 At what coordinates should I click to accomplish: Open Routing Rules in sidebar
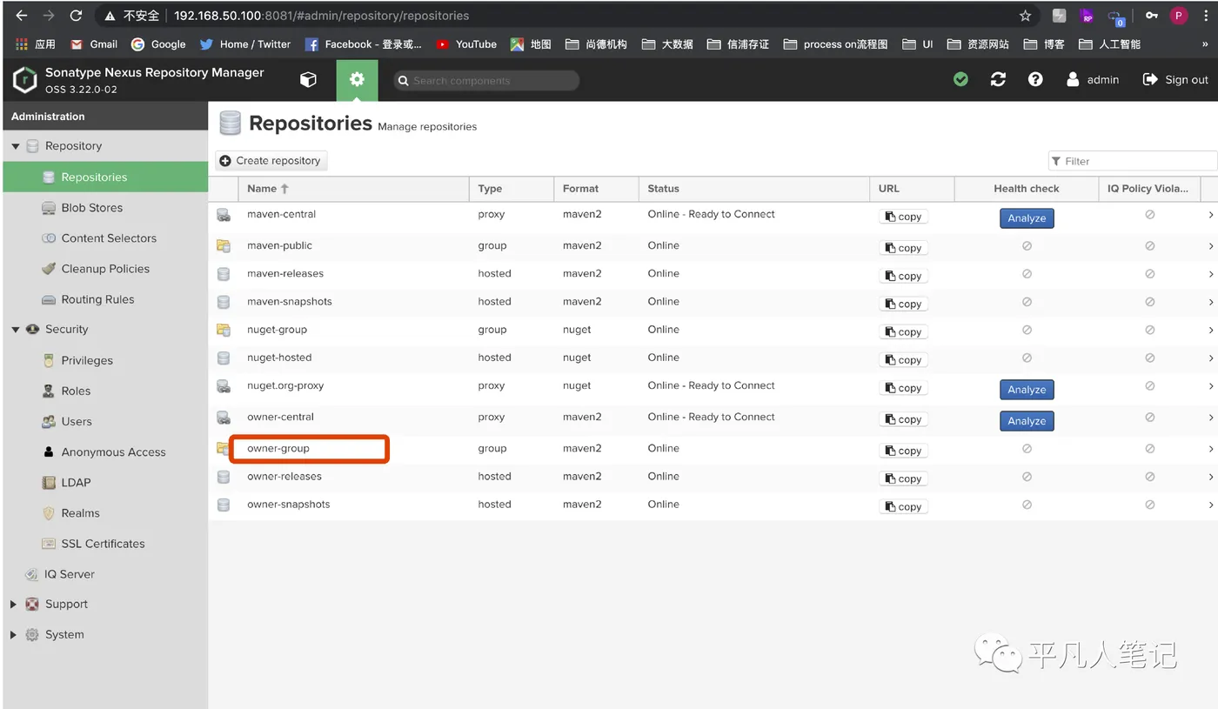pos(97,299)
